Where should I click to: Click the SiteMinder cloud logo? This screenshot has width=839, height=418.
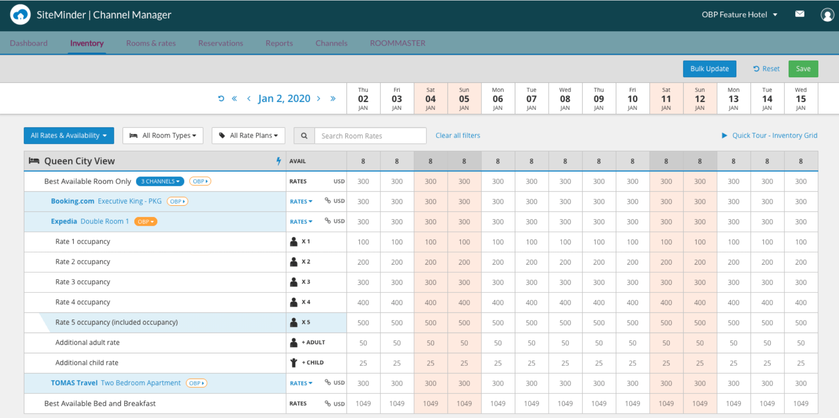pyautogui.click(x=20, y=15)
